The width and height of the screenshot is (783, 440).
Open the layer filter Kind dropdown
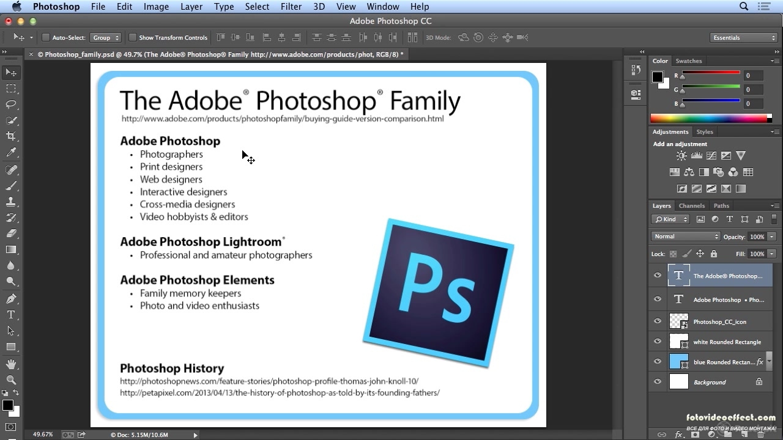[671, 219]
